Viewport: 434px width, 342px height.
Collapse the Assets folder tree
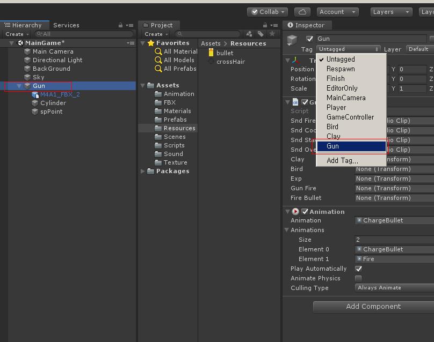[143, 85]
